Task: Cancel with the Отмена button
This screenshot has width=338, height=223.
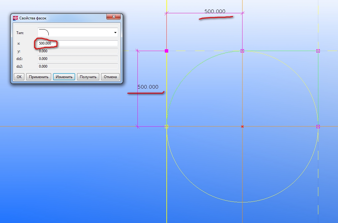Action: [x=110, y=77]
